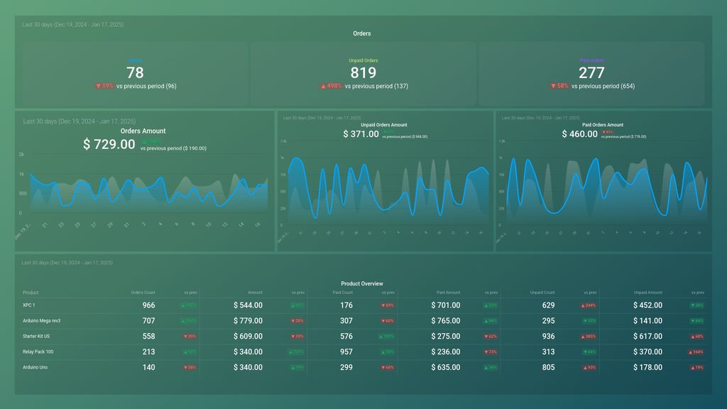
Task: Click 'vs previous period (654)' text
Action: point(603,86)
